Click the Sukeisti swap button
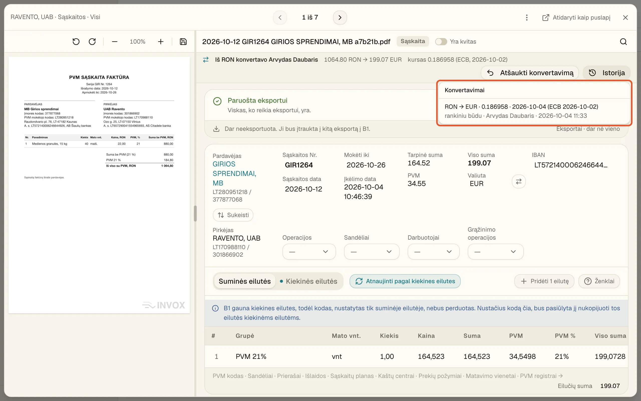This screenshot has width=641, height=401. click(233, 215)
